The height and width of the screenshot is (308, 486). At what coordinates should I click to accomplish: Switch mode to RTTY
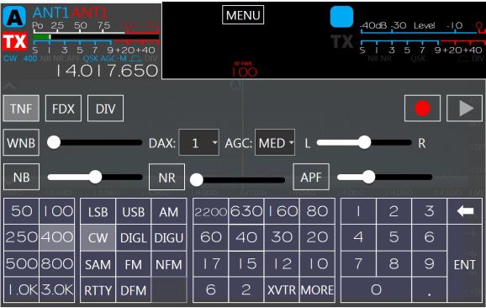98,290
